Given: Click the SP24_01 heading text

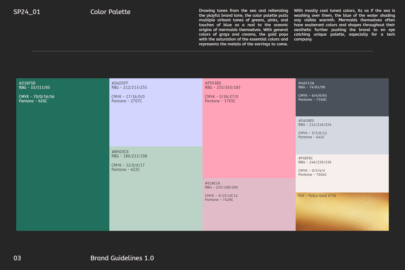Looking at the screenshot, I should (27, 12).
